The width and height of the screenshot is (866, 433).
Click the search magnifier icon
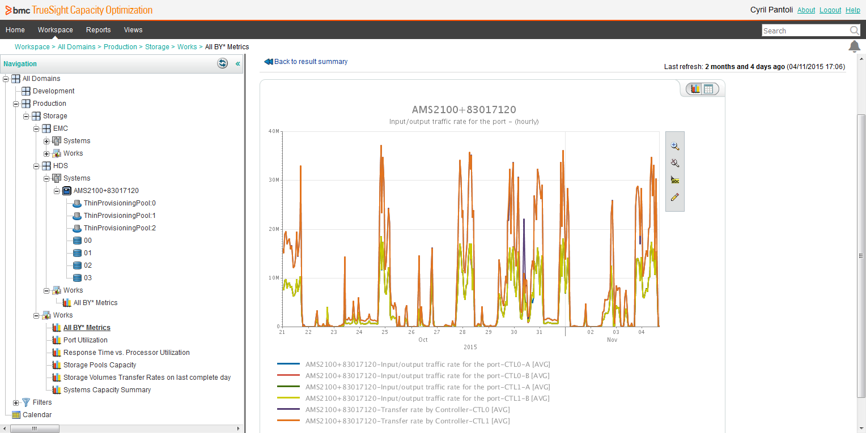click(854, 31)
